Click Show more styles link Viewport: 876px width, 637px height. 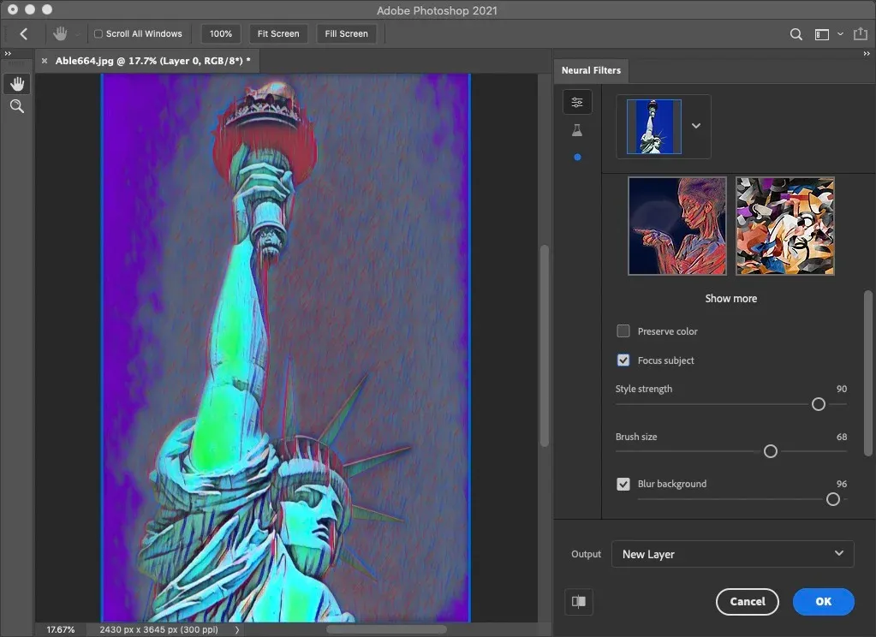[730, 299]
